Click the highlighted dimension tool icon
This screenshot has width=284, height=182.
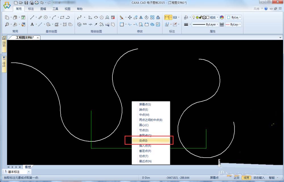point(167,17)
